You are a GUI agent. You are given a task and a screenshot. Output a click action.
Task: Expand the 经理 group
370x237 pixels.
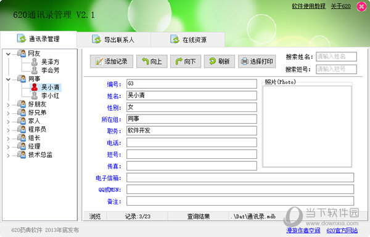[8, 147]
